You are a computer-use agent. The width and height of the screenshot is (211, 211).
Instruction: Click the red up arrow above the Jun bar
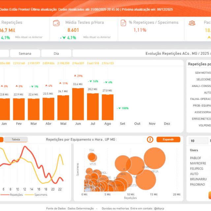coord(75,76)
